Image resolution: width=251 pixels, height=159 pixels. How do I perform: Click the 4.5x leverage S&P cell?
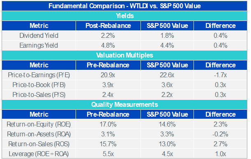click(167, 154)
